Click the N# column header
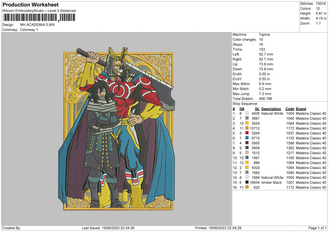The height and width of the screenshot is (232, 329). click(242, 108)
